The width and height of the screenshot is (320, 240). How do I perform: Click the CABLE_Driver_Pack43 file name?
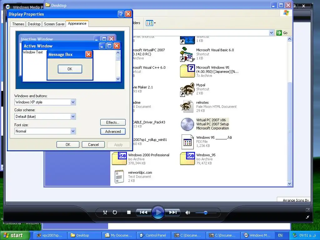coord(149,122)
